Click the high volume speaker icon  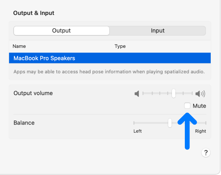pyautogui.click(x=200, y=94)
